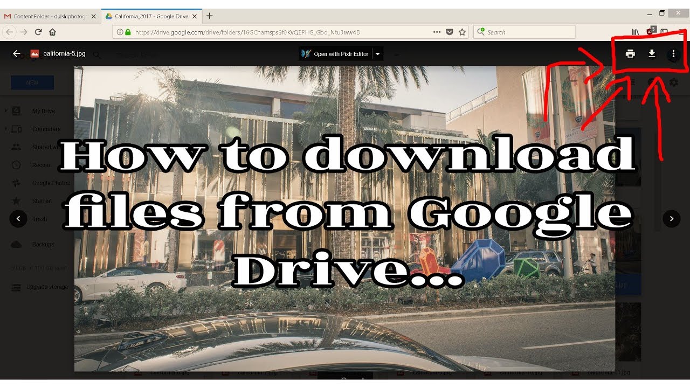The width and height of the screenshot is (690, 388).
Task: Show site information icon in address bar
Action: coord(120,32)
